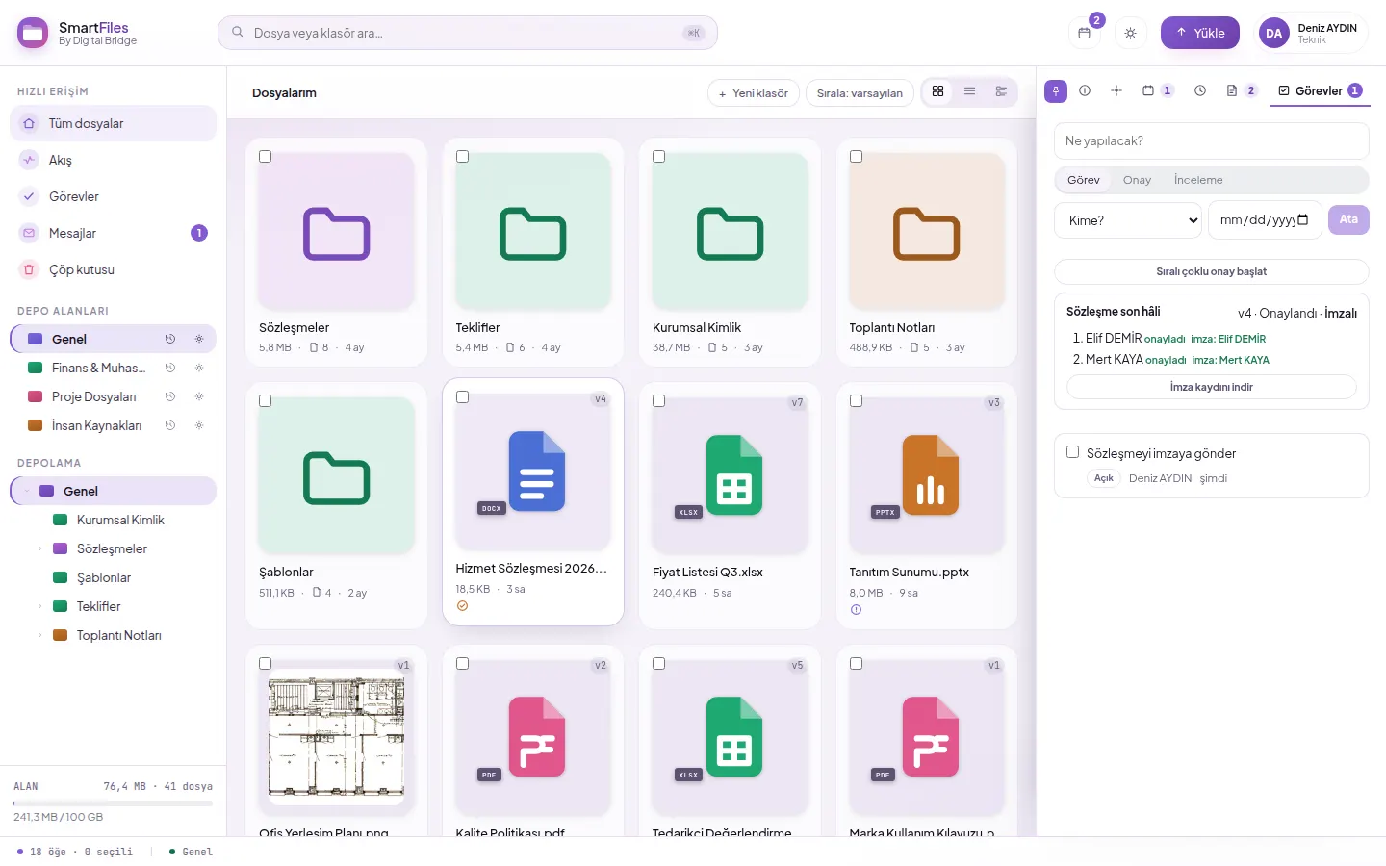Open the info icon in the details panel
The height and width of the screenshot is (866, 1386).
(x=1085, y=90)
